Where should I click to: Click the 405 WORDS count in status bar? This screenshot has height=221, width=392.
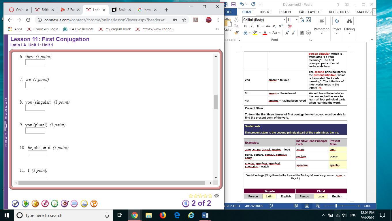[x=254, y=206]
